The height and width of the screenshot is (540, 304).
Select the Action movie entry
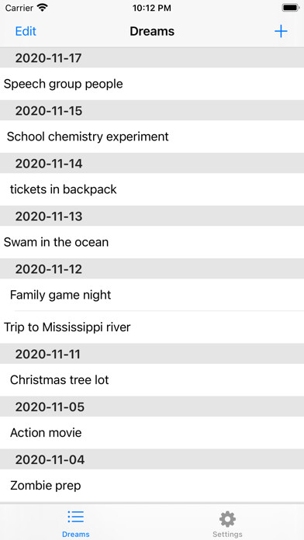point(152,433)
